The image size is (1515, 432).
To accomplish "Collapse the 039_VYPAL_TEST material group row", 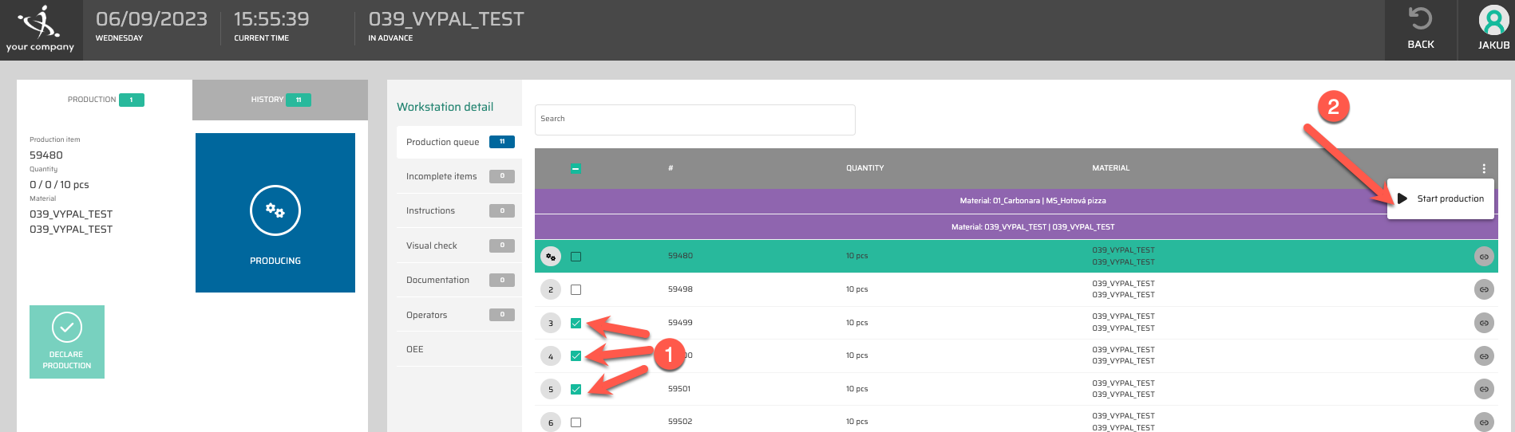I will pyautogui.click(x=1031, y=227).
